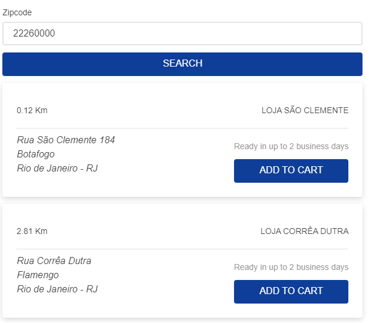Viewport: 369px width, 323px height.
Task: Click the 2.81 Km distance text
Action: pos(32,231)
